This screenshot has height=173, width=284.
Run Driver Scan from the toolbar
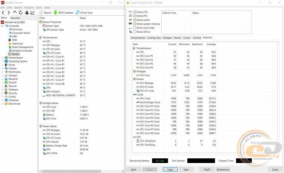pyautogui.click(x=84, y=13)
